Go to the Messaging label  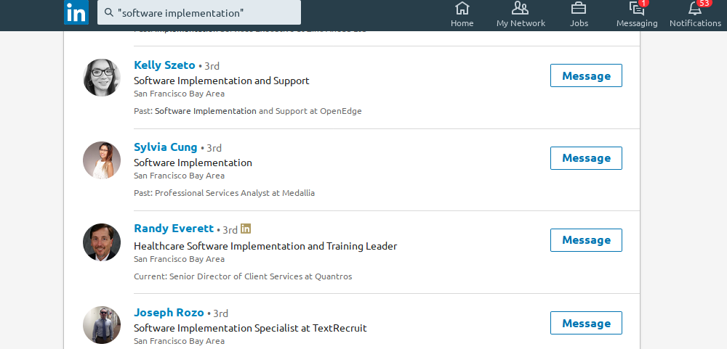click(x=637, y=23)
